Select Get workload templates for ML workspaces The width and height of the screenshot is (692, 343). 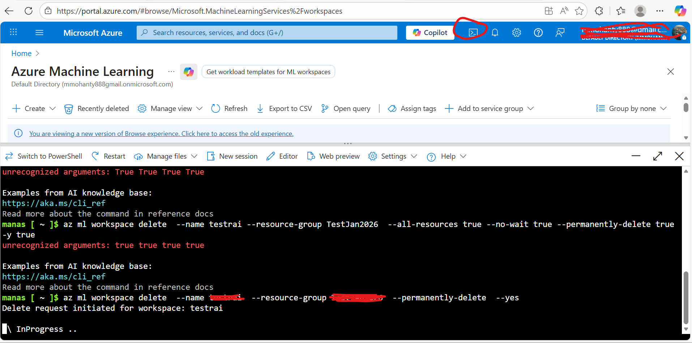click(268, 72)
